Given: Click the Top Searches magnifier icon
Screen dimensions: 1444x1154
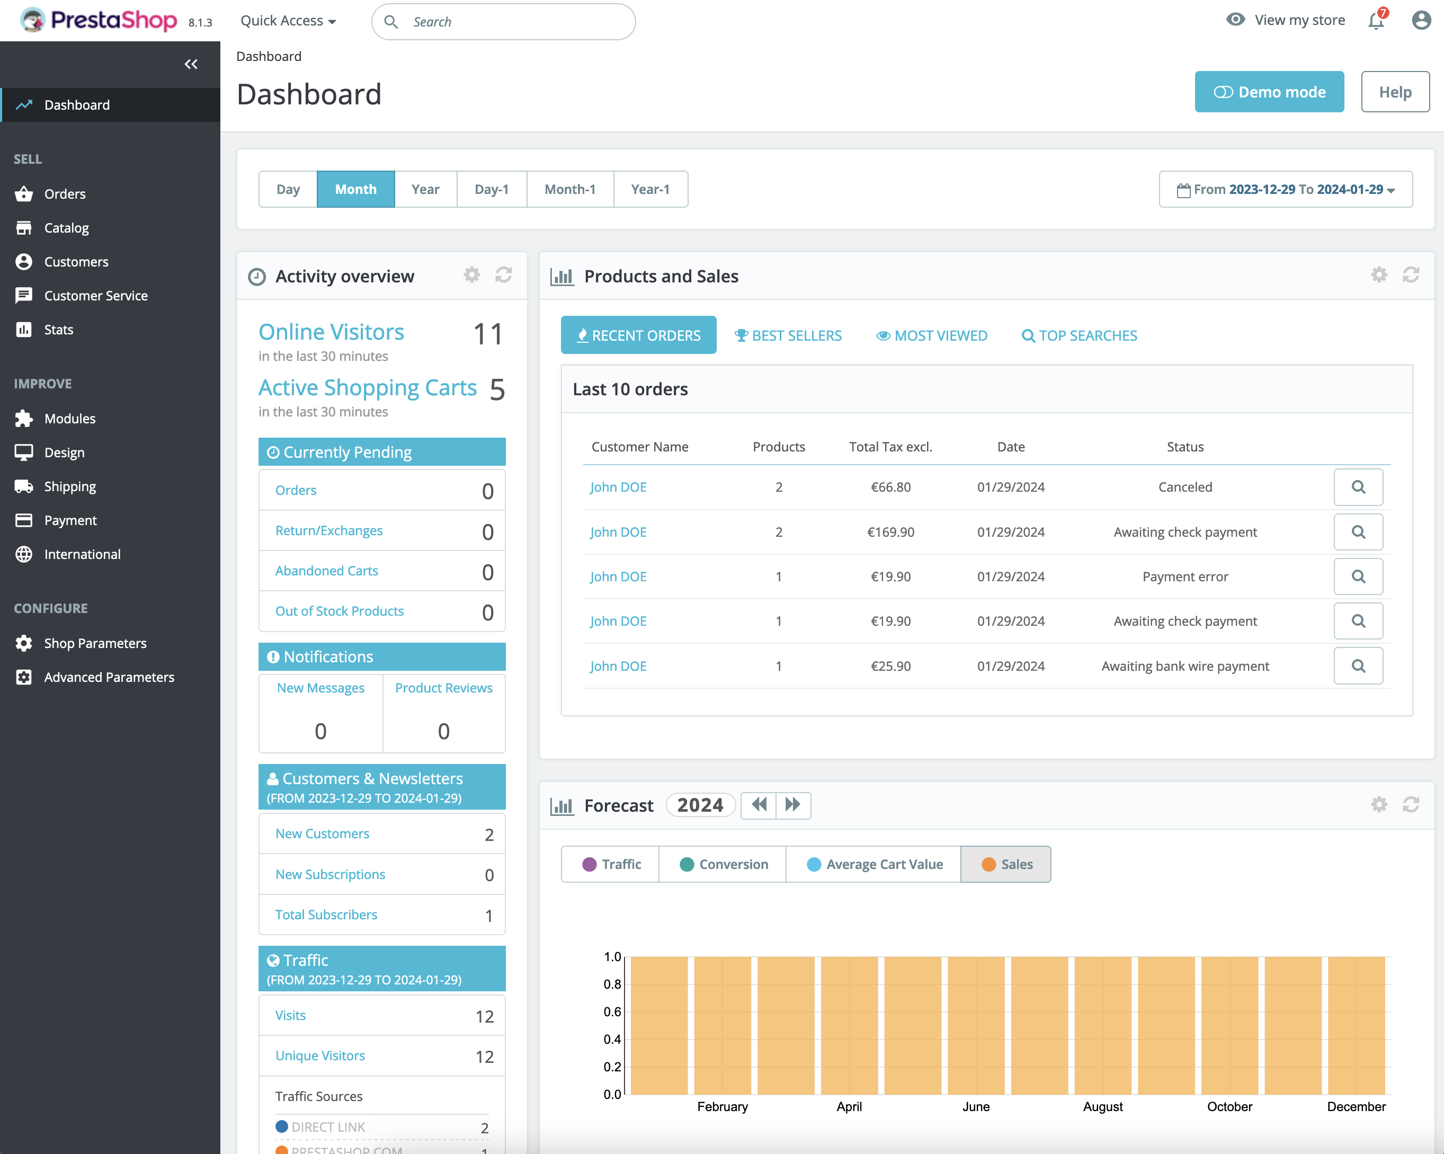Looking at the screenshot, I should click(1026, 335).
